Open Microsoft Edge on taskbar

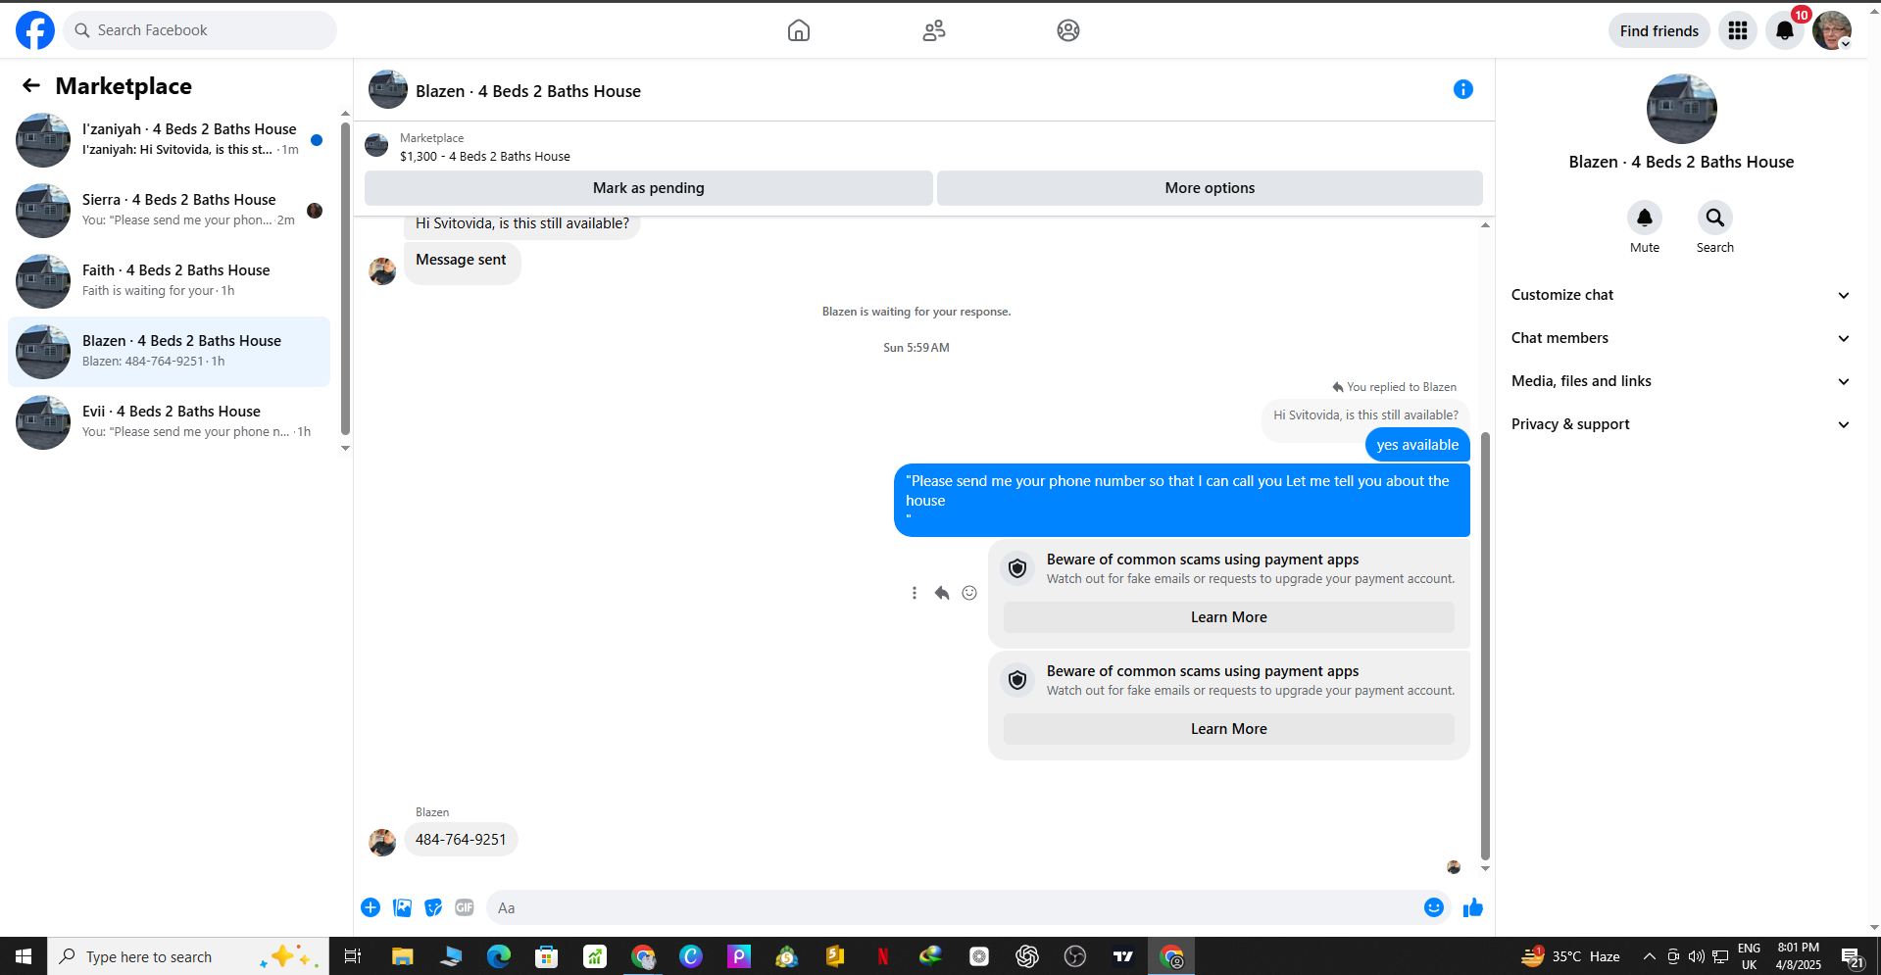coord(499,956)
